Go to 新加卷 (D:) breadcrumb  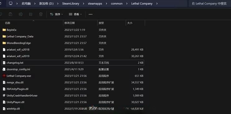click(x=46, y=4)
